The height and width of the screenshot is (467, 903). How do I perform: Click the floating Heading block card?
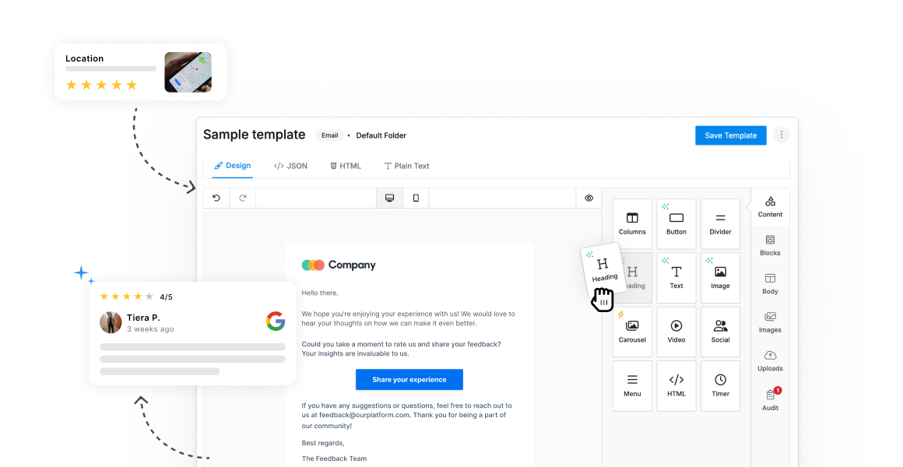click(603, 270)
